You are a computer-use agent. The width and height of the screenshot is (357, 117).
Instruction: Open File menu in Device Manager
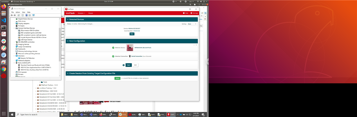(x=12, y=12)
